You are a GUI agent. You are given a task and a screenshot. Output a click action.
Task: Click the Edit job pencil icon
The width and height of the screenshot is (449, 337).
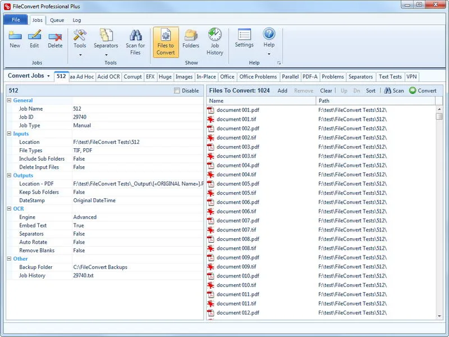click(x=34, y=35)
